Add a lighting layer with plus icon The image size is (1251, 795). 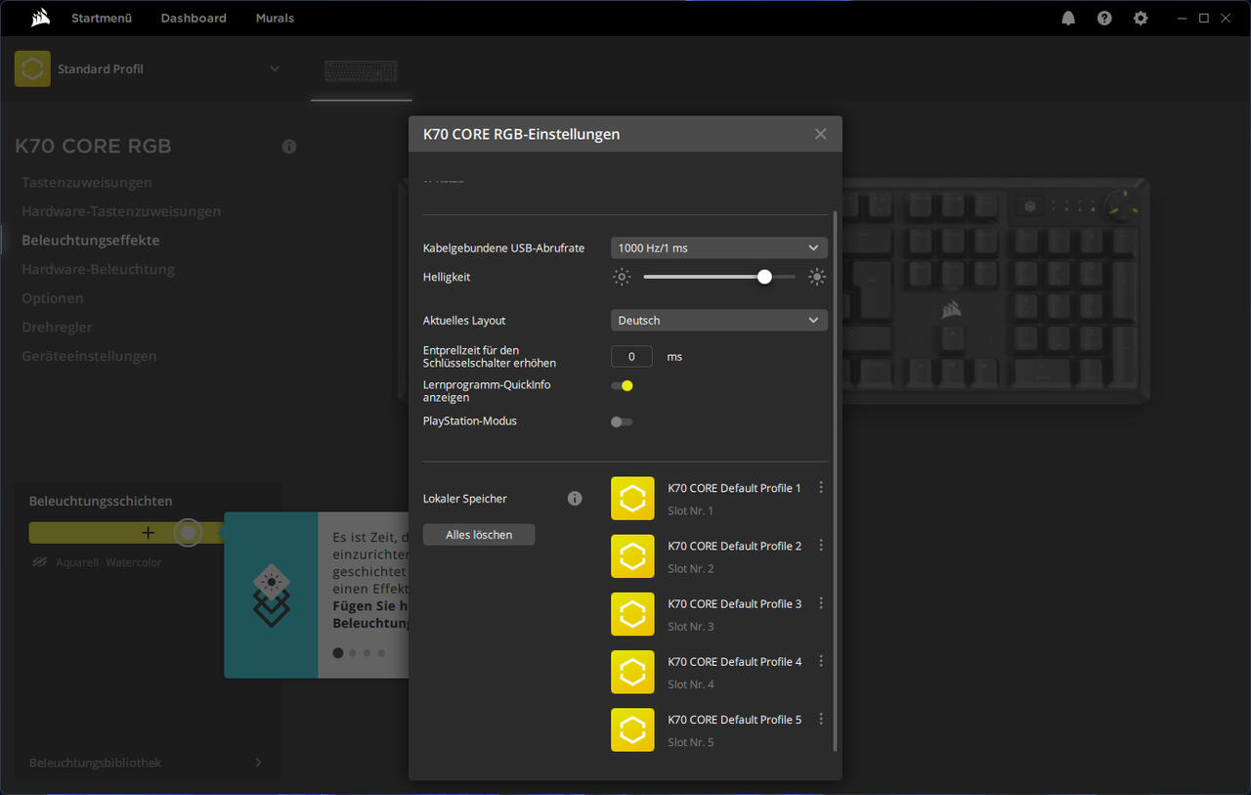[x=148, y=533]
